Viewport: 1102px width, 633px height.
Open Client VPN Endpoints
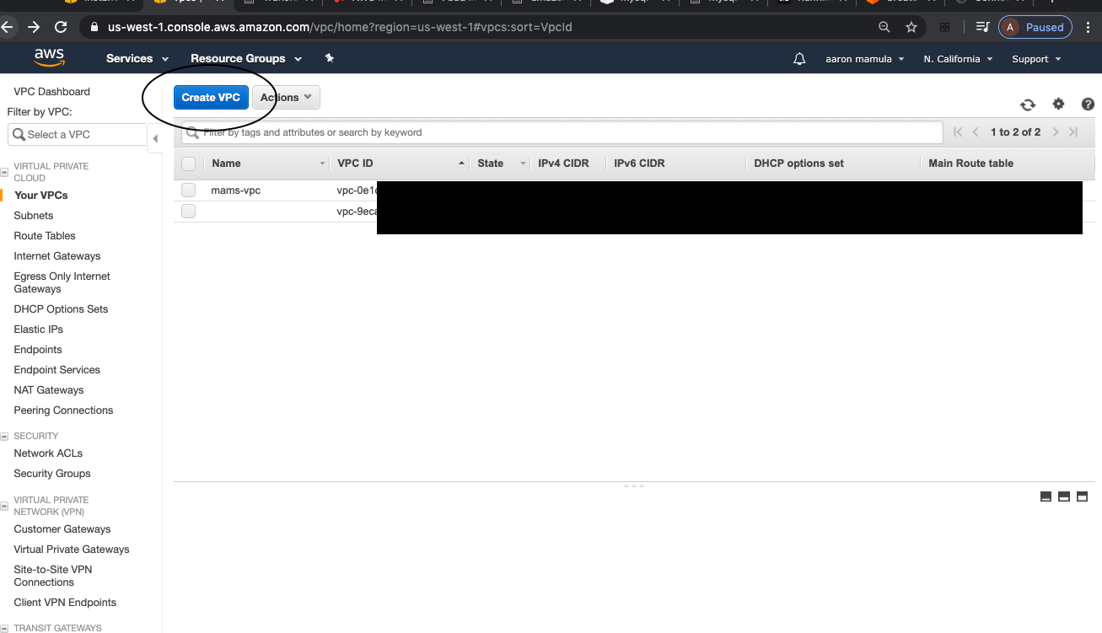tap(65, 603)
